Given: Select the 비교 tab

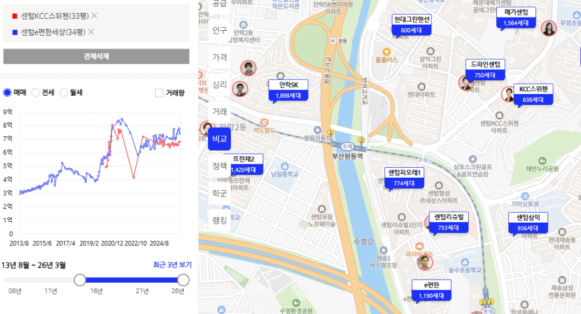Looking at the screenshot, I should pos(220,139).
